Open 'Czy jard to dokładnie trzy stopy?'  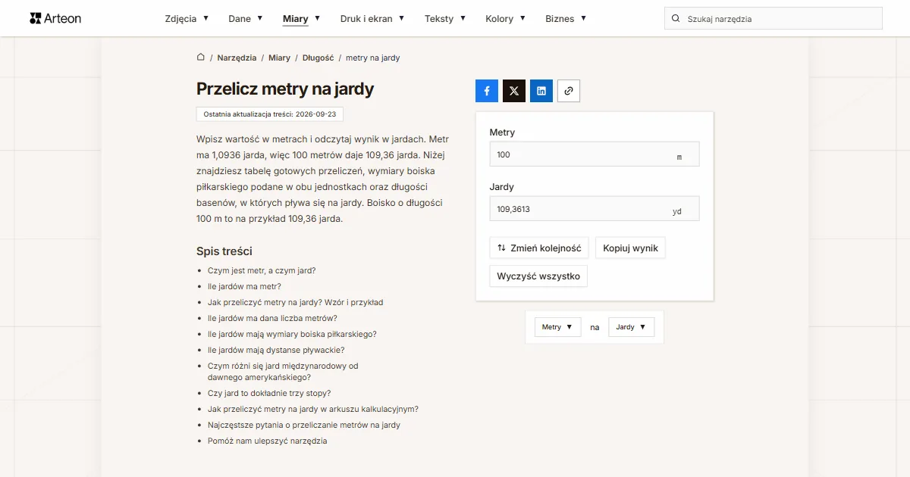point(269,393)
